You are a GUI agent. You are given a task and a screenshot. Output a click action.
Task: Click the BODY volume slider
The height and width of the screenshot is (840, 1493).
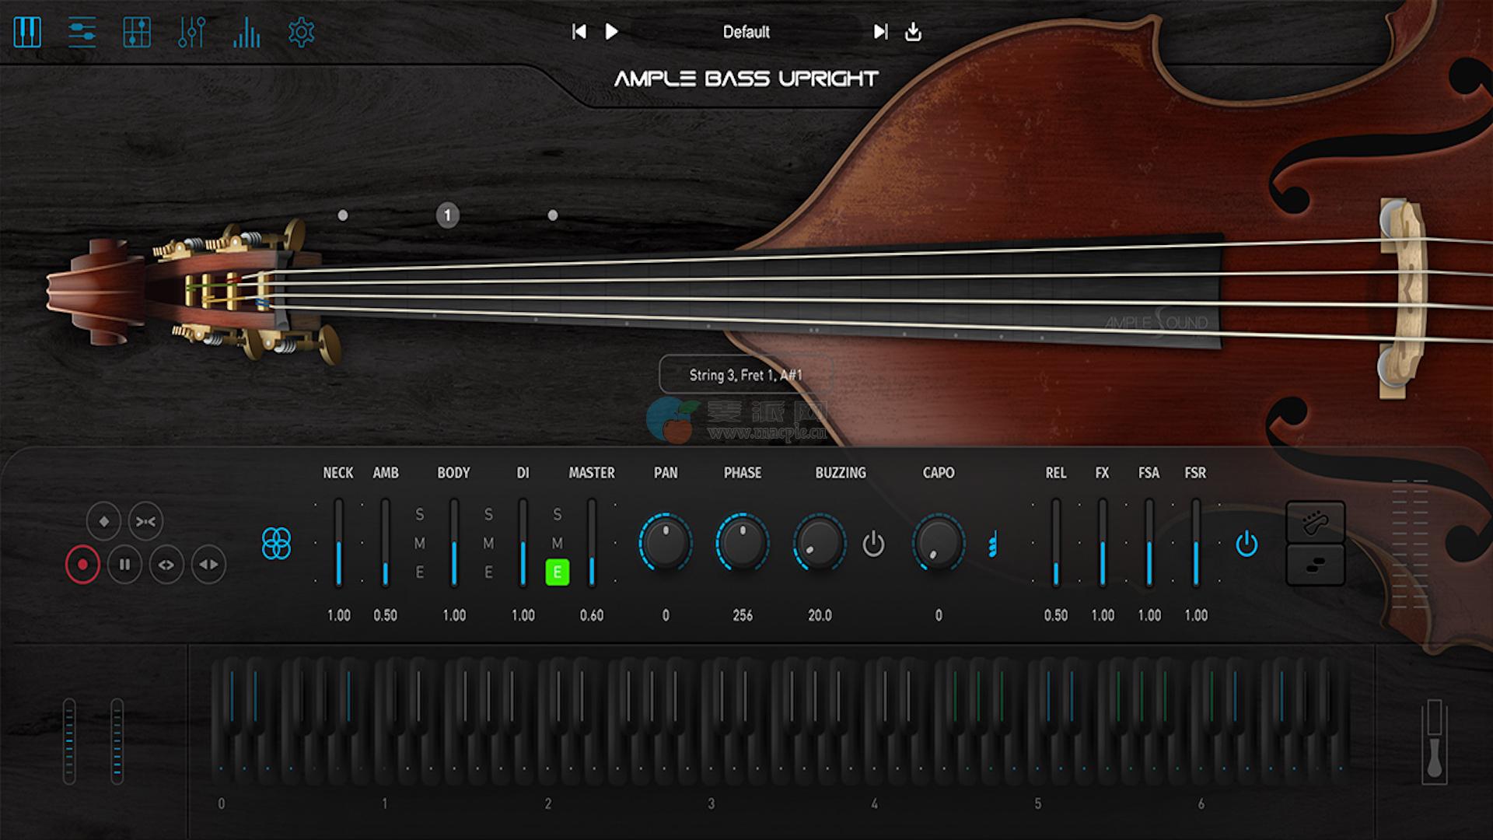454,543
